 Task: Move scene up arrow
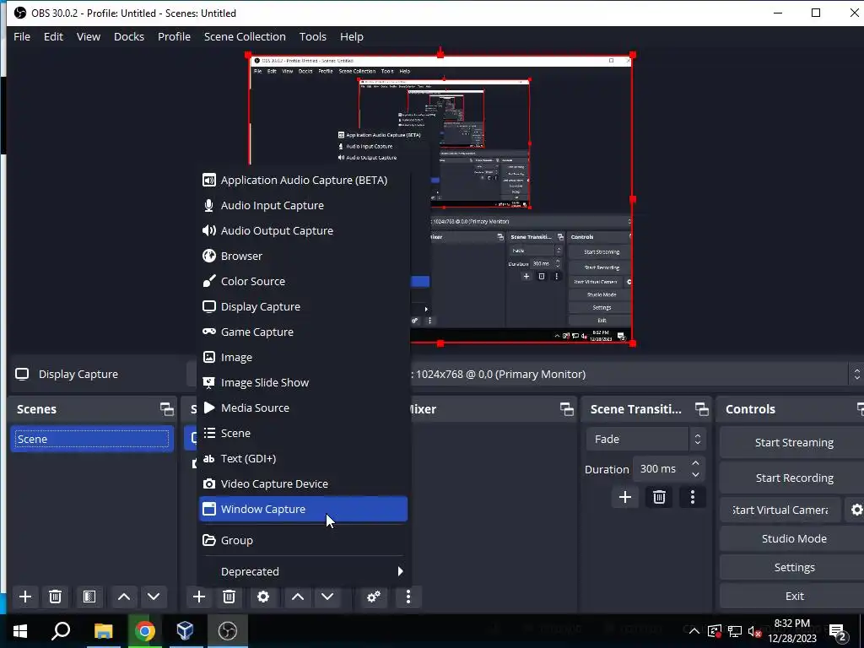click(124, 597)
